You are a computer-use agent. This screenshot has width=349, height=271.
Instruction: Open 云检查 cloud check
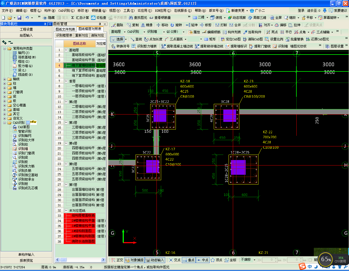(x=99, y=17)
